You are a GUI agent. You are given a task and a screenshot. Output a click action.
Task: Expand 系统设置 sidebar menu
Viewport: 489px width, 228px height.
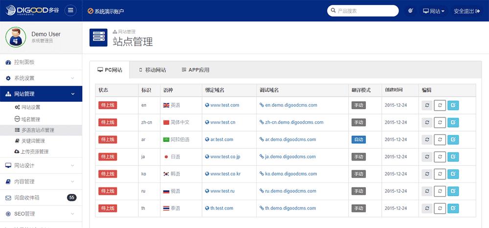tap(41, 78)
